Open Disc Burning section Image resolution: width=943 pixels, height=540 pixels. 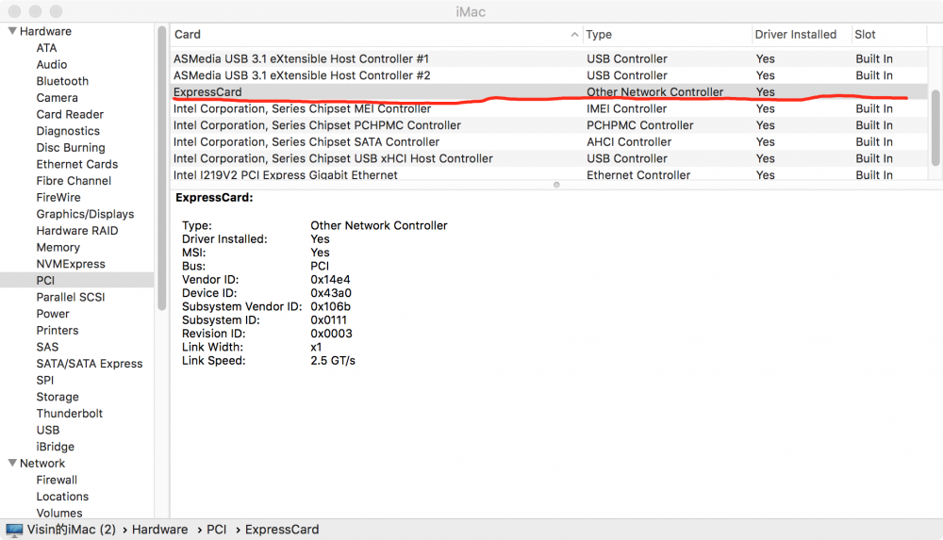click(71, 147)
